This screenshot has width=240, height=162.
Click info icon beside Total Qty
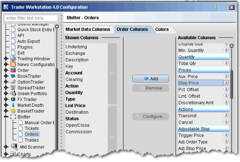pos(226,63)
